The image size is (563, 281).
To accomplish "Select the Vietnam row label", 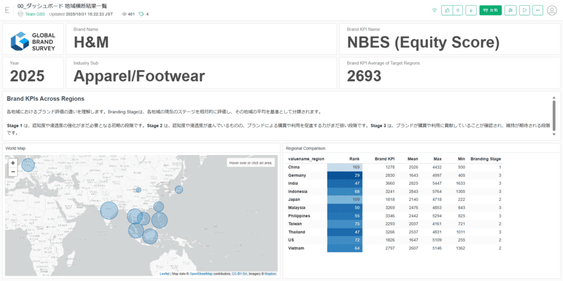I will pos(296,248).
